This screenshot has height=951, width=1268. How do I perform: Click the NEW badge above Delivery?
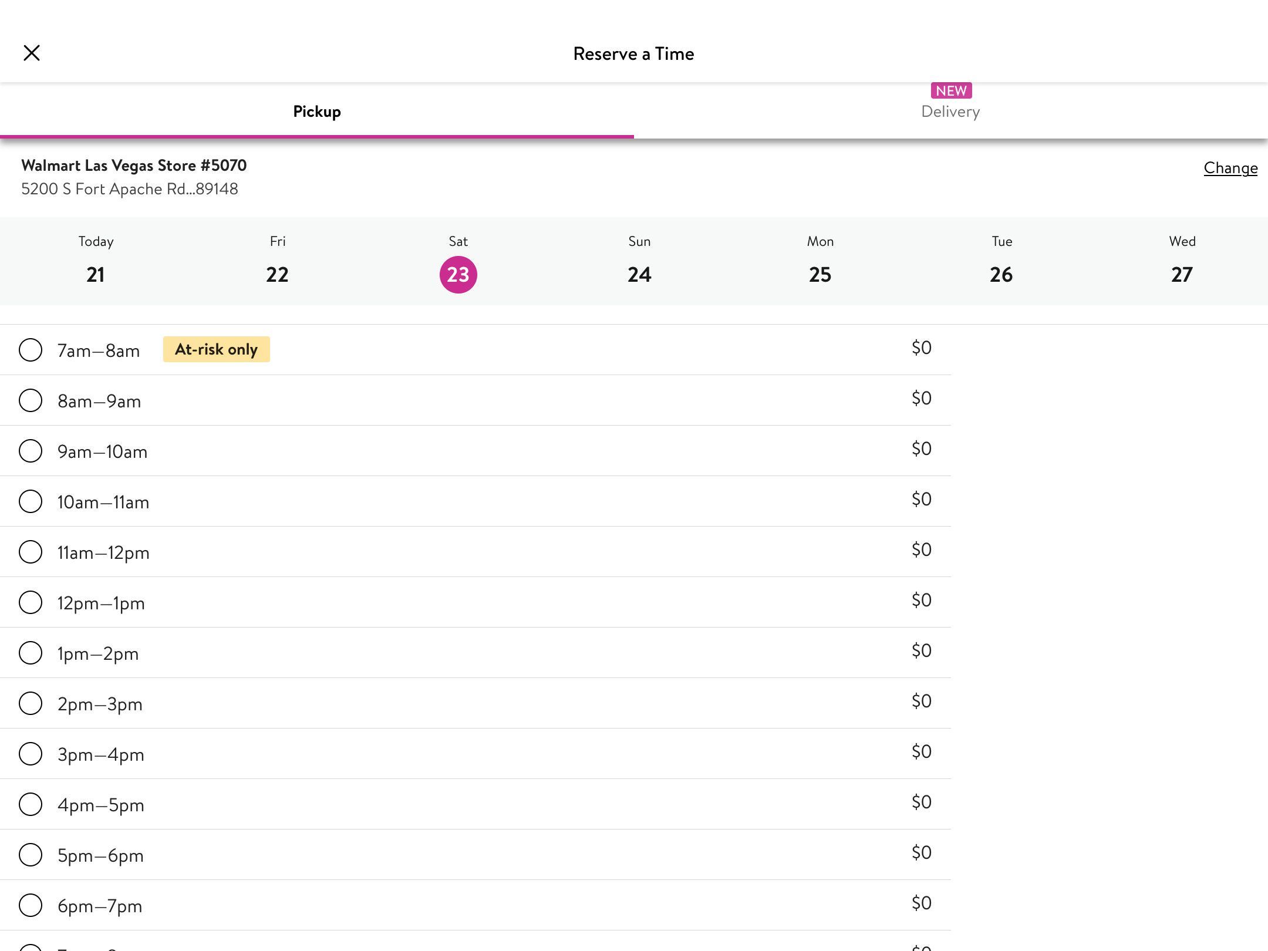pyautogui.click(x=951, y=90)
